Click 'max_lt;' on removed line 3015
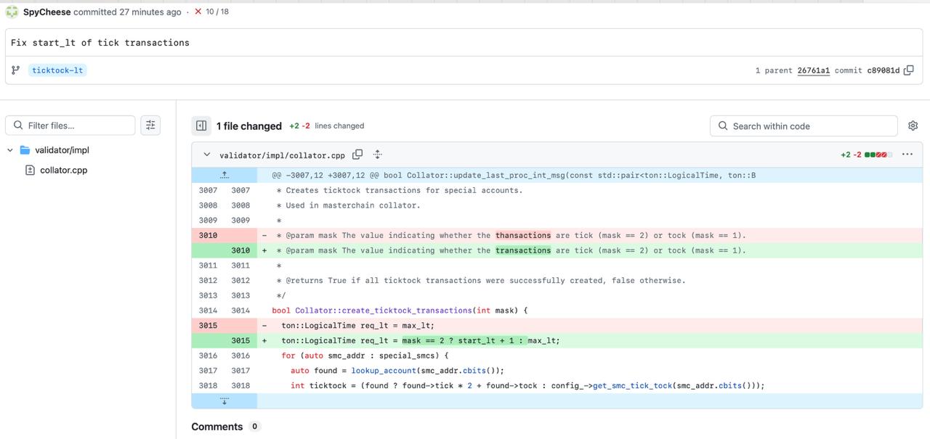The image size is (930, 439). [x=418, y=326]
